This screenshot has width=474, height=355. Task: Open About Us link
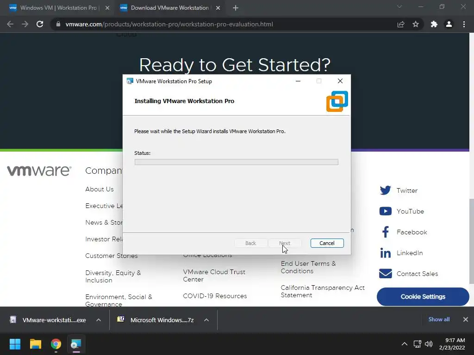[100, 189]
